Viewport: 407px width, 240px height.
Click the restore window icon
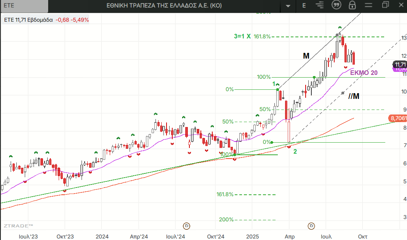pyautogui.click(x=385, y=5)
